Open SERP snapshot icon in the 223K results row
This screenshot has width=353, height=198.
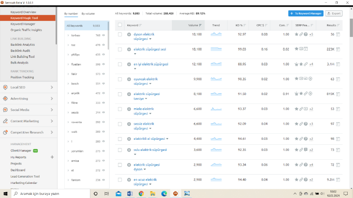click(x=338, y=49)
